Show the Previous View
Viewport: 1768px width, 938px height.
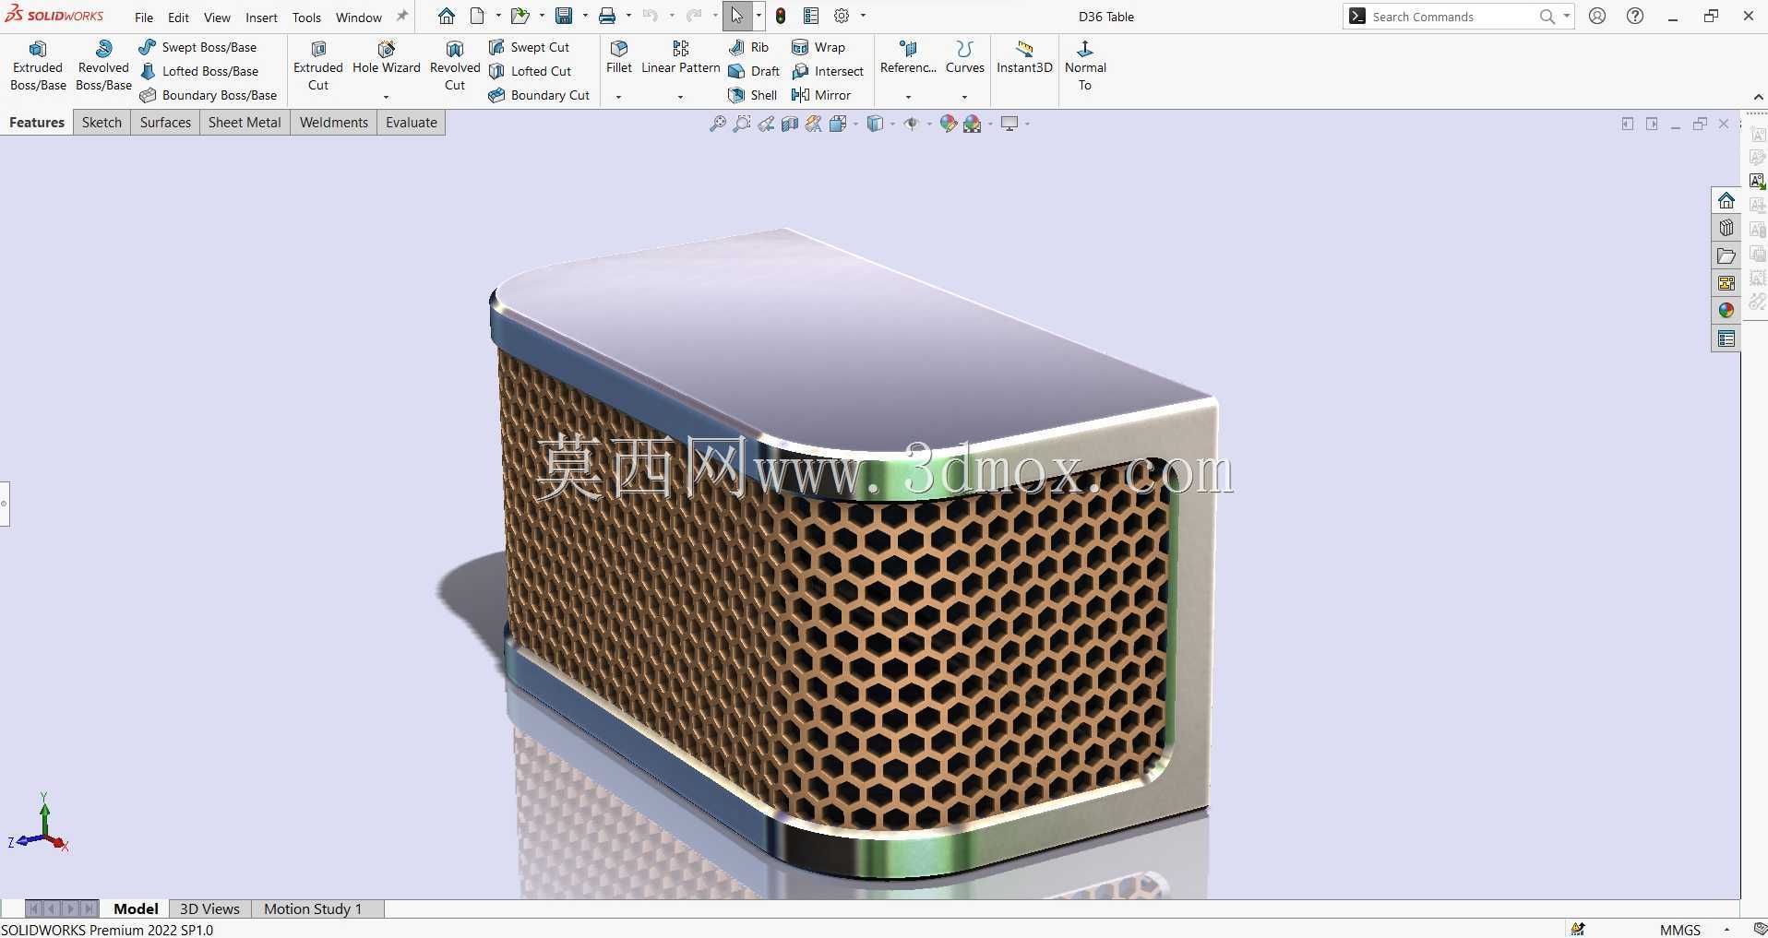pyautogui.click(x=766, y=124)
